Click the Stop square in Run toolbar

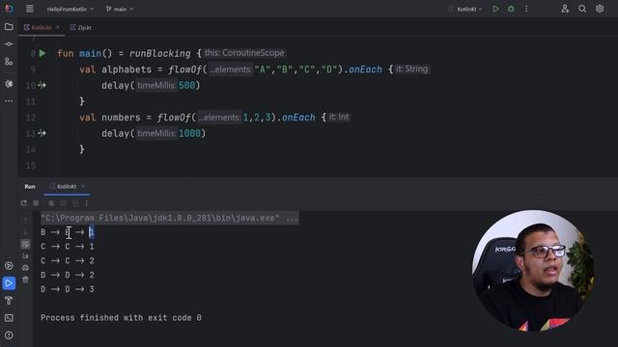pos(36,203)
